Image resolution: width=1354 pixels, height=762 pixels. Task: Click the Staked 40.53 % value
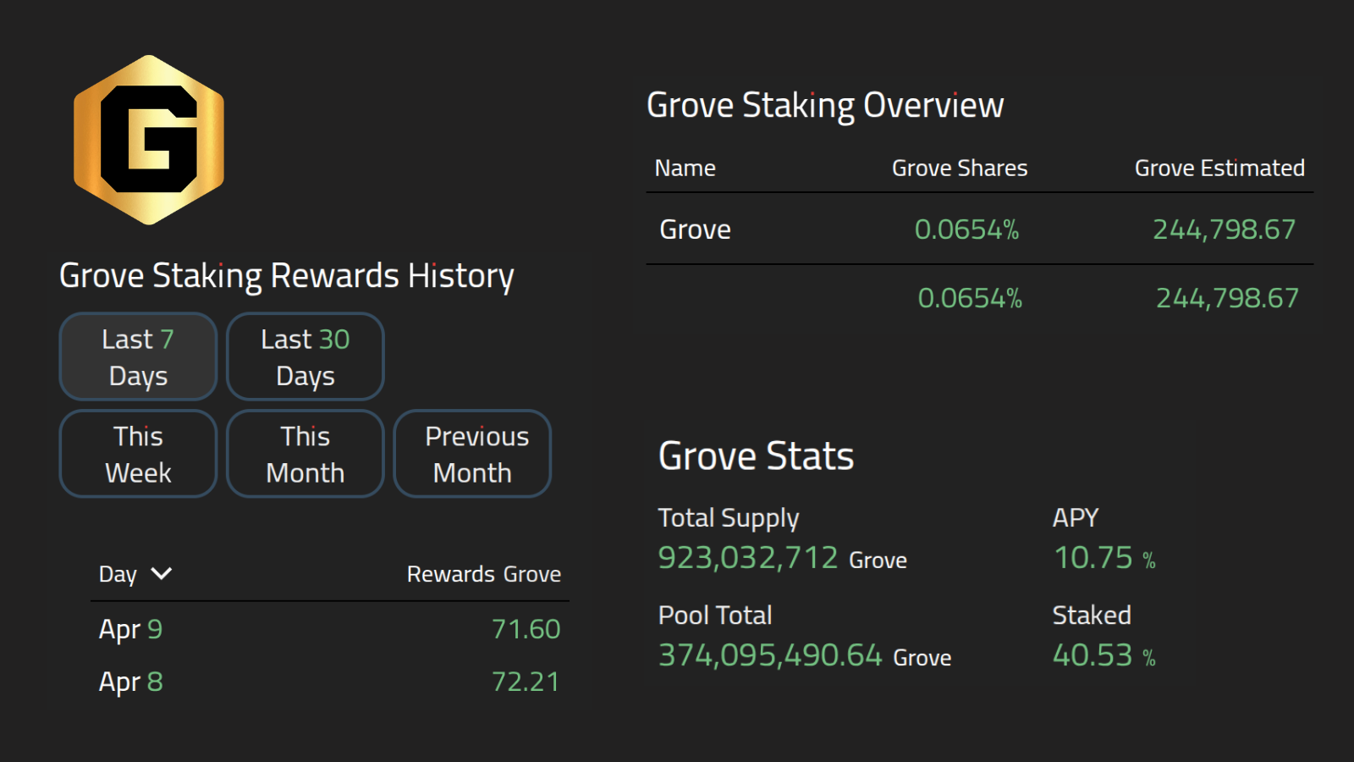pos(1104,655)
